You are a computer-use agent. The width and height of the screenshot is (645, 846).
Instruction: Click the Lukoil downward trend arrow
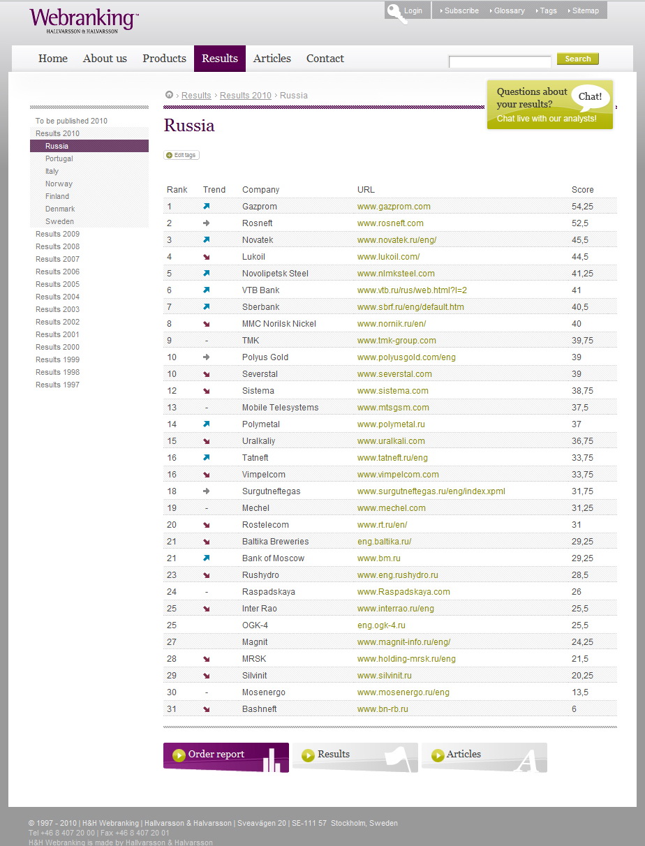[206, 257]
